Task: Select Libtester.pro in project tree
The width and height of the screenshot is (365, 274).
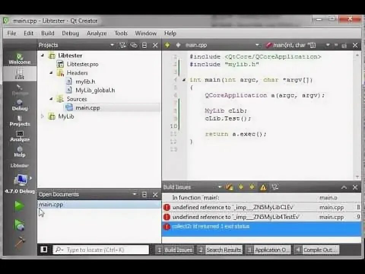Action: [x=83, y=64]
